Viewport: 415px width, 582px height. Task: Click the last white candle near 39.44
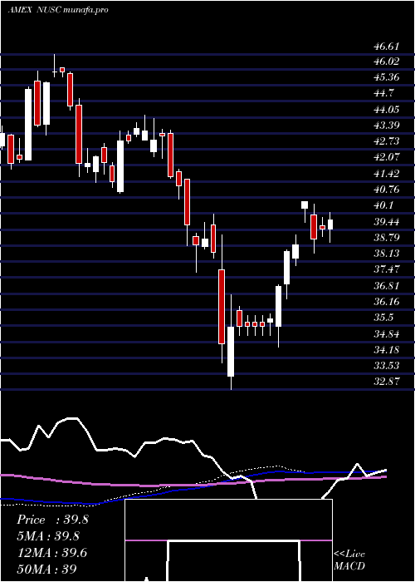pos(330,224)
